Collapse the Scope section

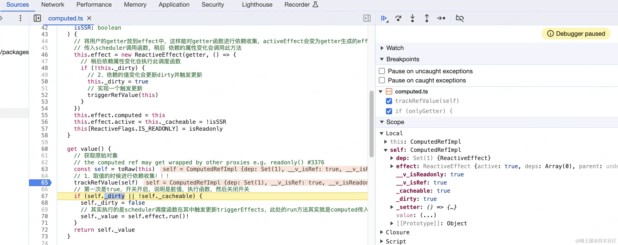pyautogui.click(x=382, y=122)
